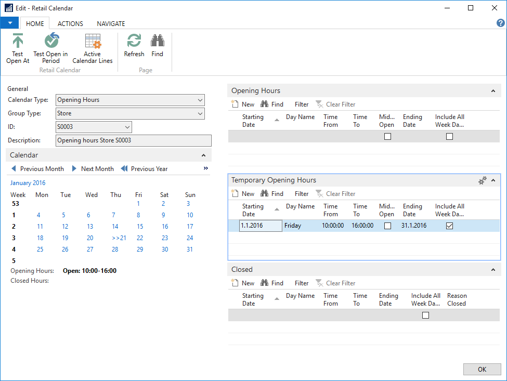Switch to the ACTIONS ribbon tab
Image resolution: width=507 pixels, height=381 pixels.
point(70,23)
